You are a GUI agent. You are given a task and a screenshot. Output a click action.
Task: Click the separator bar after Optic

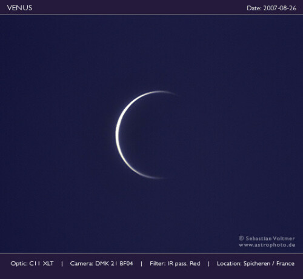62,264
